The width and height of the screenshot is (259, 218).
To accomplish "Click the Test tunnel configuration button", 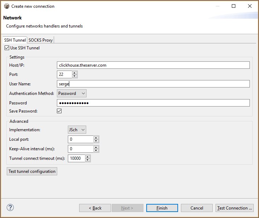I will coord(32,171).
